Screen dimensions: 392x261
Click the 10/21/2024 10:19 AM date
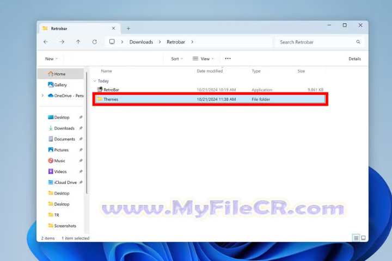coord(216,90)
